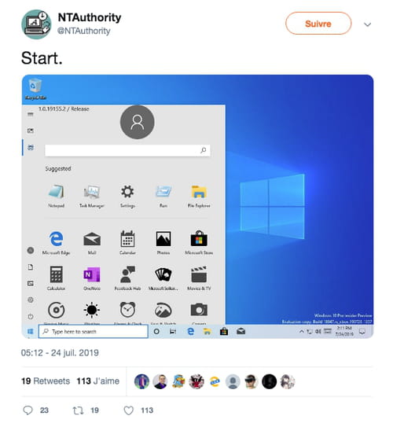Image resolution: width=393 pixels, height=423 pixels.
Task: Open the user account avatar circle
Action: pos(138,122)
